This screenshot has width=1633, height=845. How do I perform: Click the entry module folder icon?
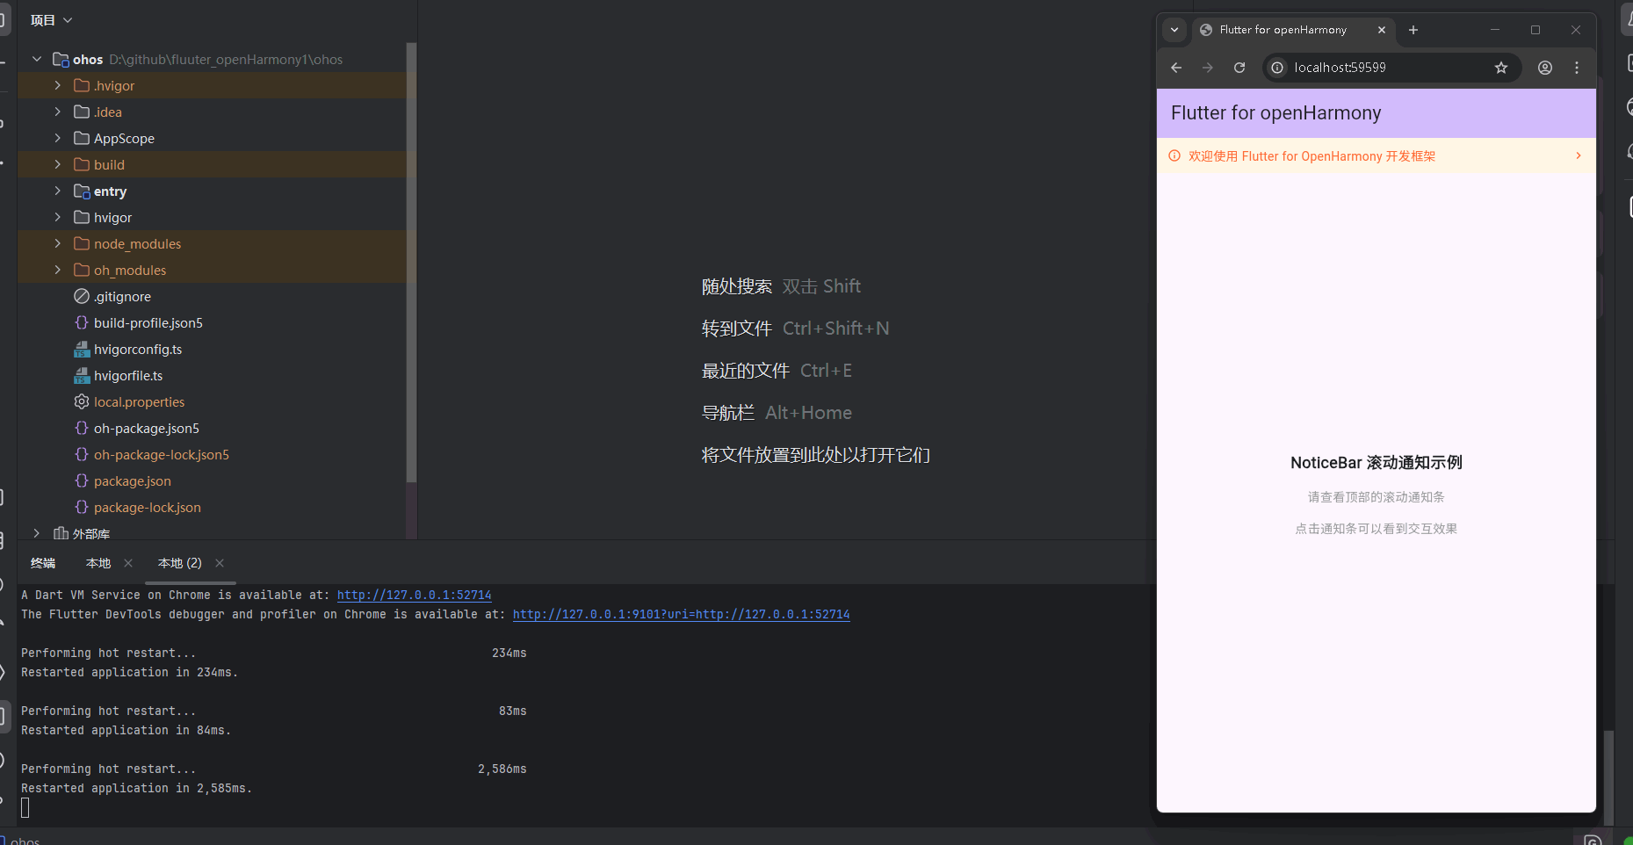coord(82,191)
